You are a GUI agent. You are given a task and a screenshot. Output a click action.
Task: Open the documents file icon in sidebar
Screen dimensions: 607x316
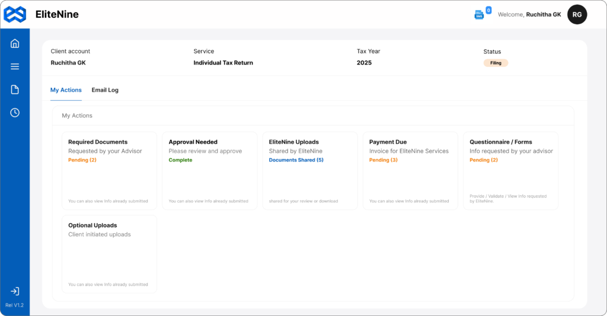[x=15, y=89]
